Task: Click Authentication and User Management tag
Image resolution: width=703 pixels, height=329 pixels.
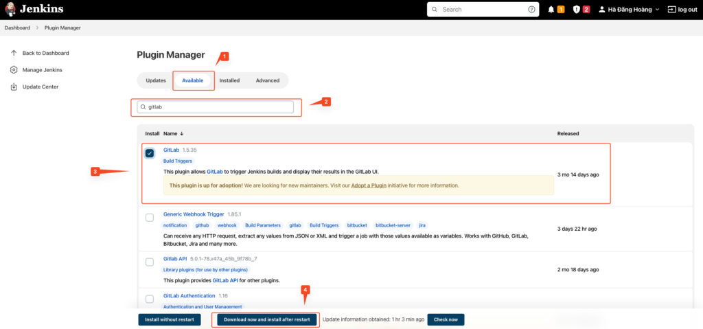Action: point(203,306)
